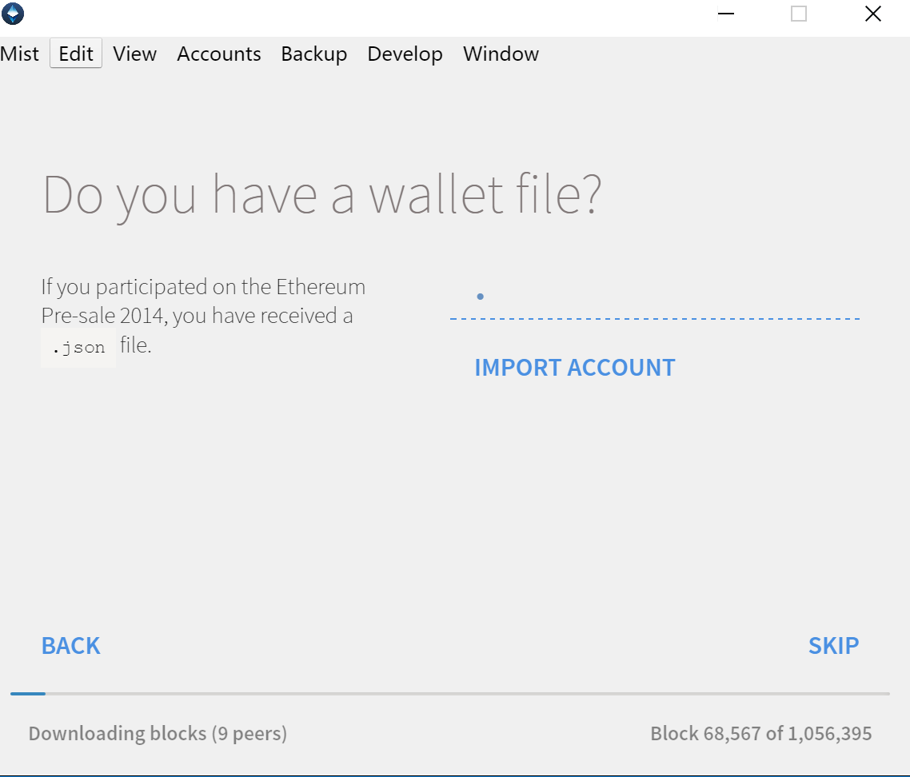The image size is (910, 777).
Task: Click the 'Do you have a wallet file?' heading
Action: click(x=322, y=196)
